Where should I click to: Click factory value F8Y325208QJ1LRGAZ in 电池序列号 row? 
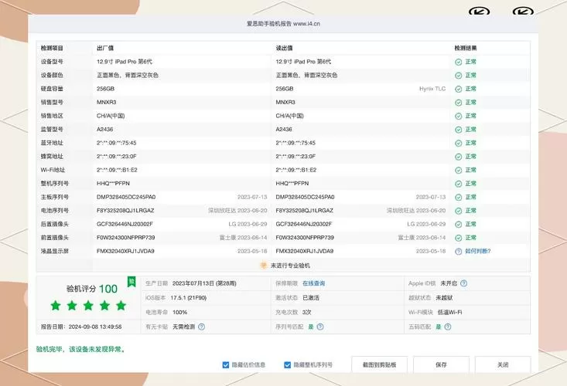pos(125,210)
